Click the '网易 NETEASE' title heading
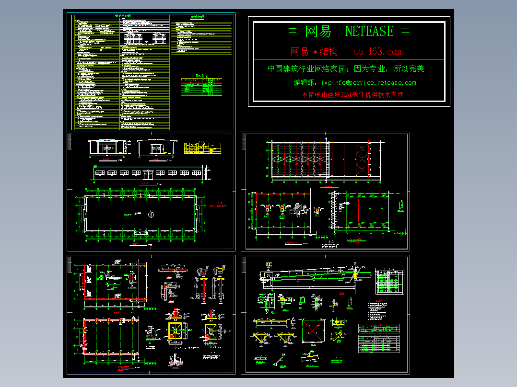 pyautogui.click(x=349, y=31)
